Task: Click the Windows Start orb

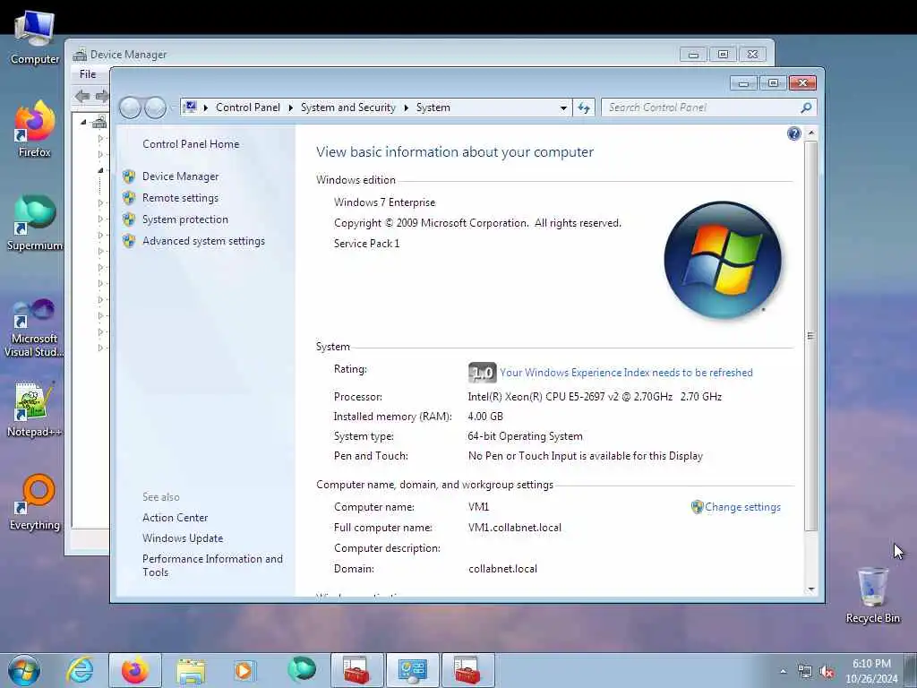Action: point(24,670)
